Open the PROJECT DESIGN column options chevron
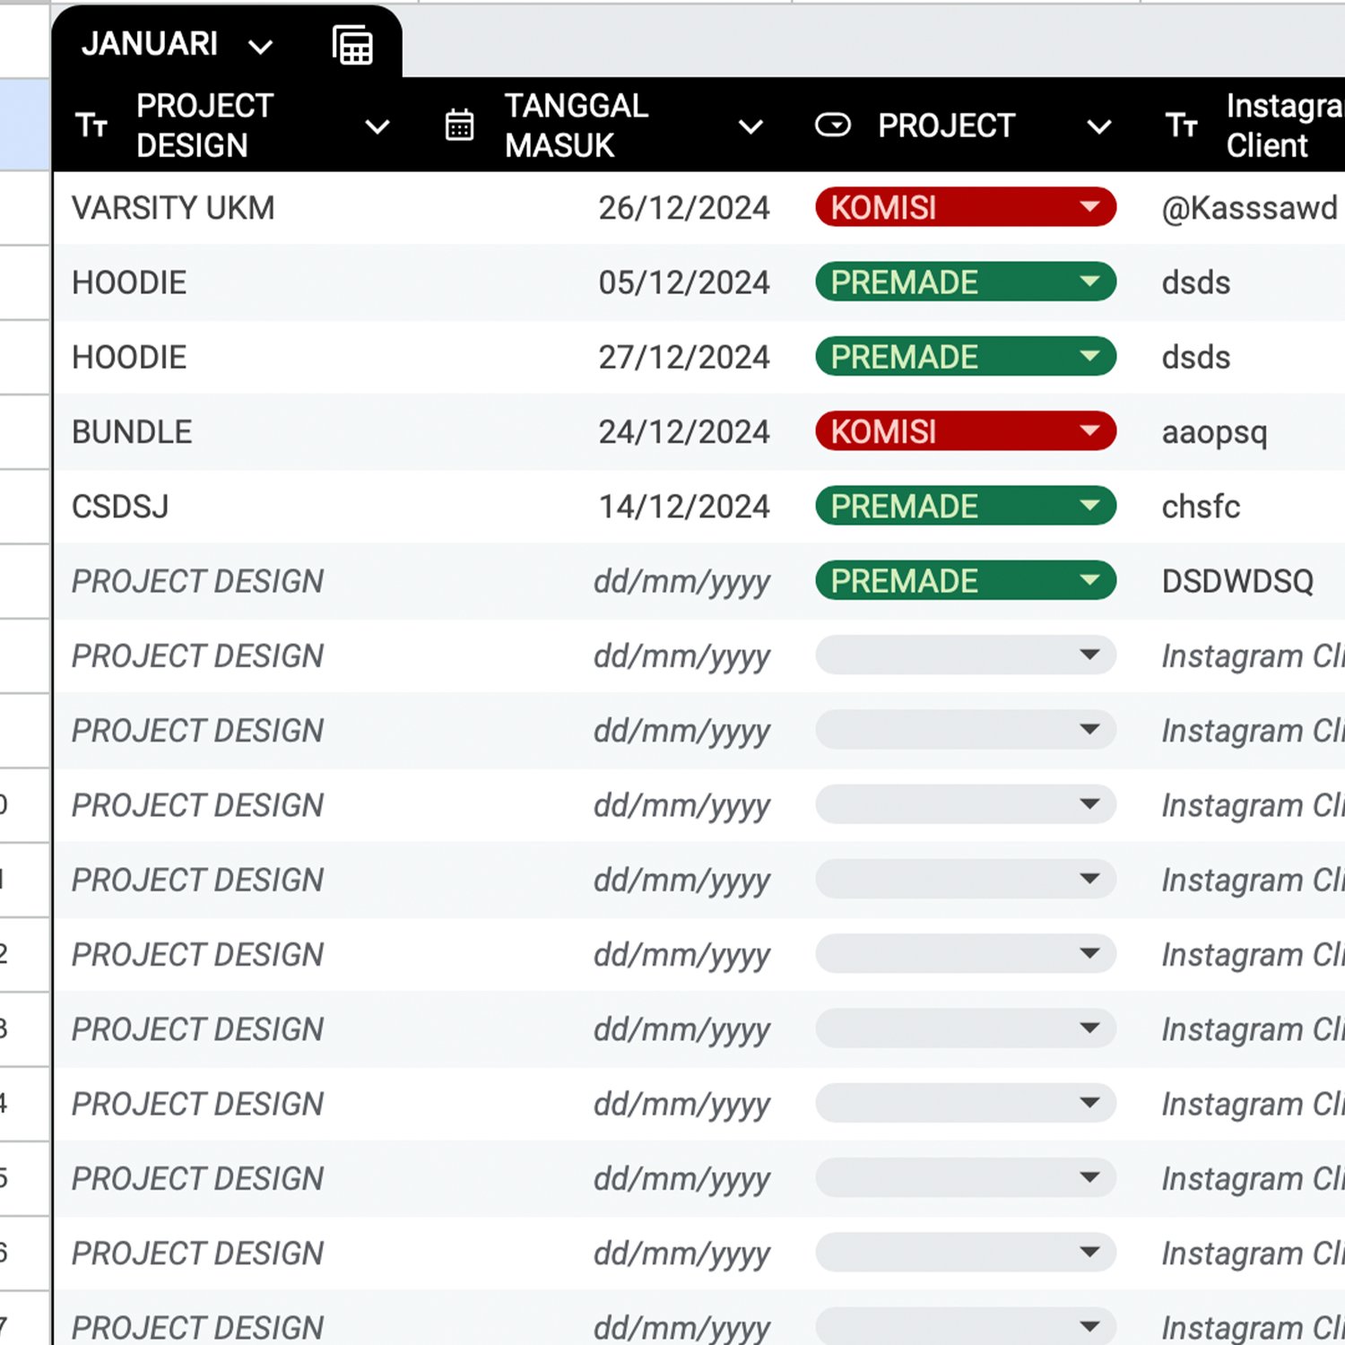Viewport: 1345px width, 1345px height. 378,126
